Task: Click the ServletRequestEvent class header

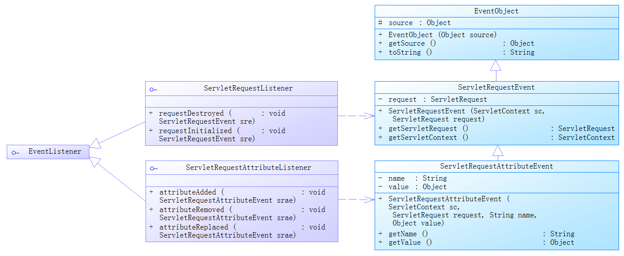Action: coord(496,87)
